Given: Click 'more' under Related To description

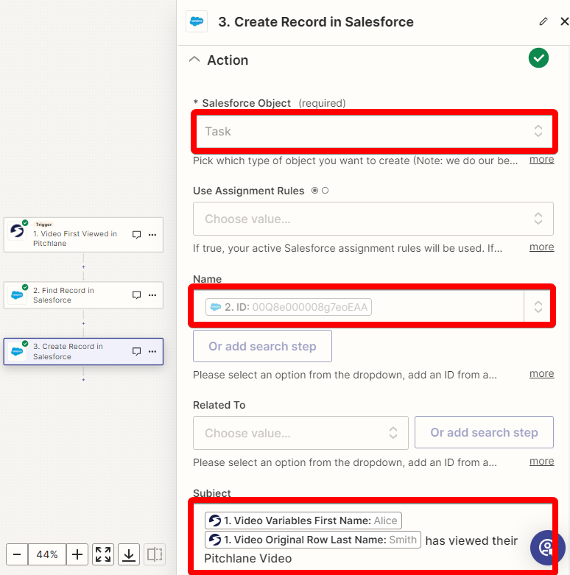Looking at the screenshot, I should (541, 462).
